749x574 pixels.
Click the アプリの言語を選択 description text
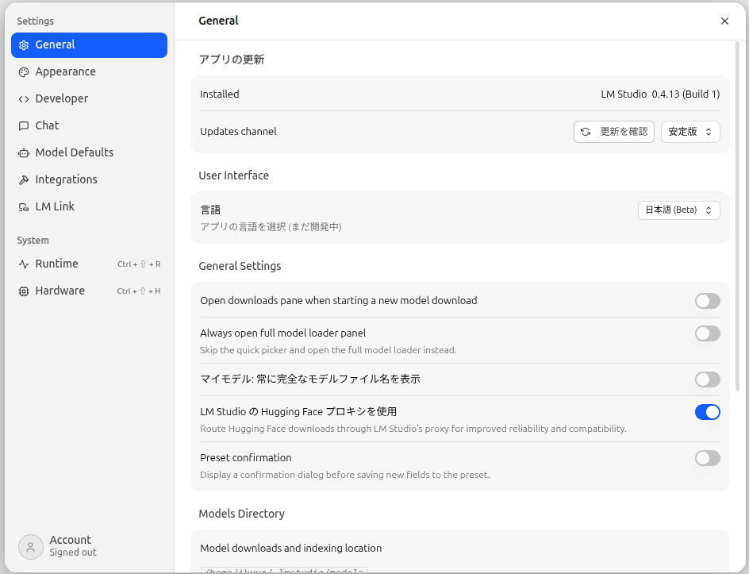[x=271, y=227]
